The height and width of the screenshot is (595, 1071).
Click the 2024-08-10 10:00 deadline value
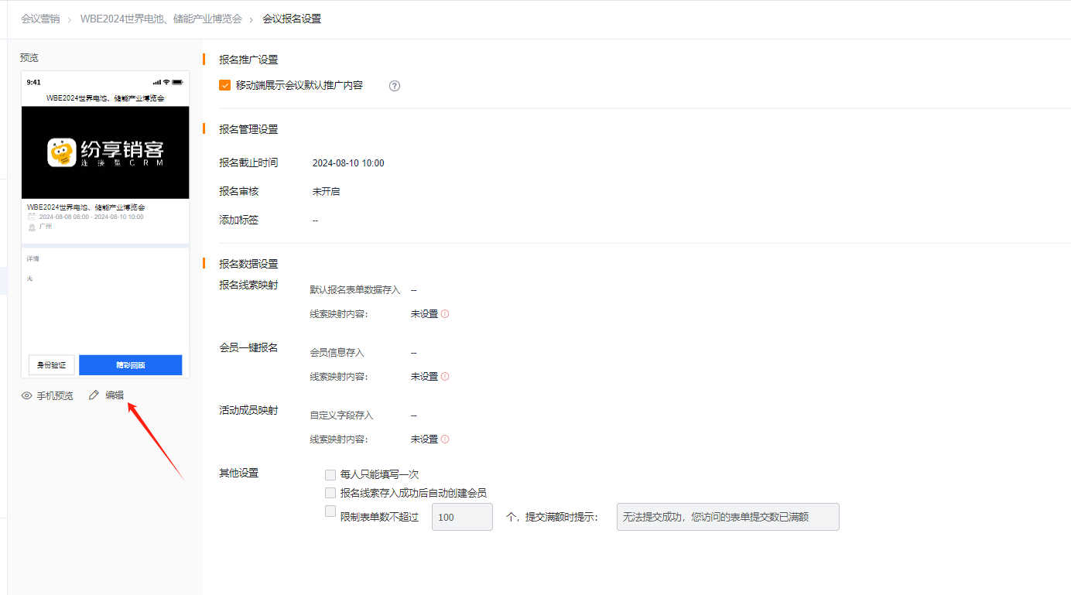[x=348, y=163]
